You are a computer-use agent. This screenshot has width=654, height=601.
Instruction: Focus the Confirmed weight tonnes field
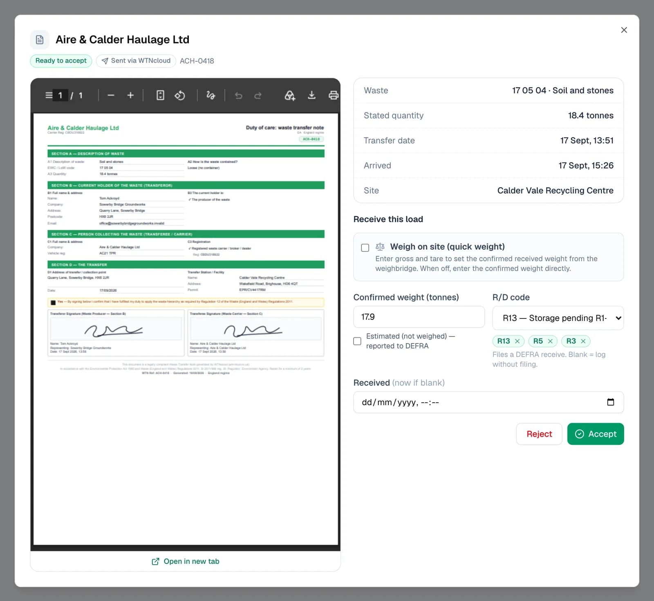pyautogui.click(x=419, y=317)
